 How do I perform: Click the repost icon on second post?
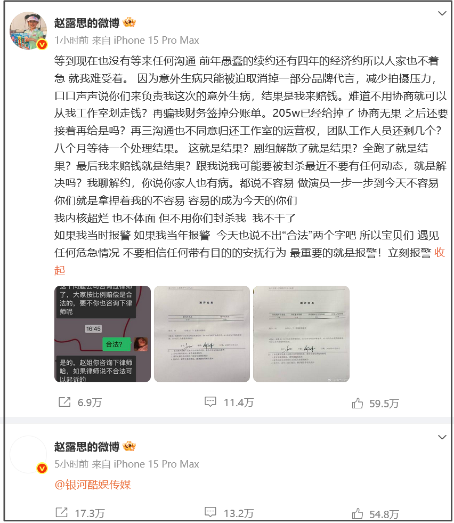point(61,513)
